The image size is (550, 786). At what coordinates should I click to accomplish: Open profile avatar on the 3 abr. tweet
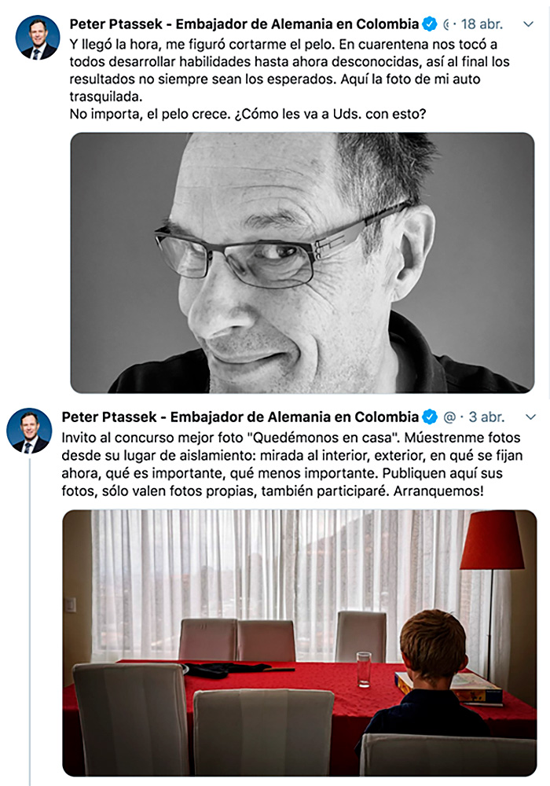[x=29, y=431]
